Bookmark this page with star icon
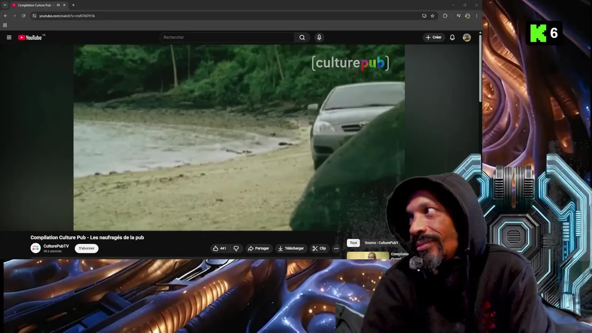592x333 pixels. click(432, 16)
